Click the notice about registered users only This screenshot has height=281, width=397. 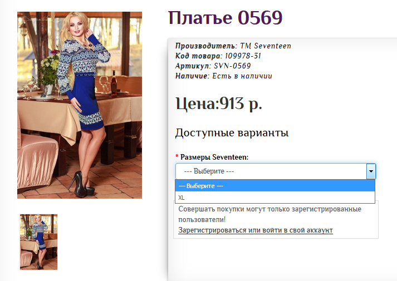click(269, 214)
